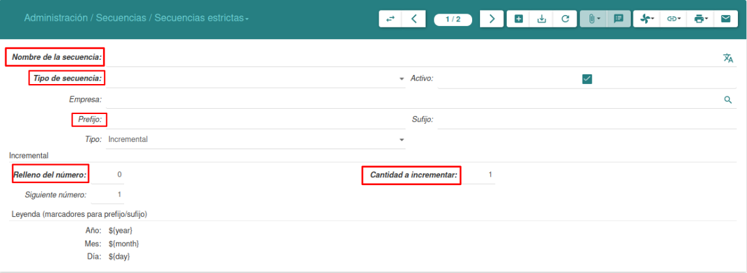
Task: Toggle the Activo checkbox
Action: (x=587, y=79)
